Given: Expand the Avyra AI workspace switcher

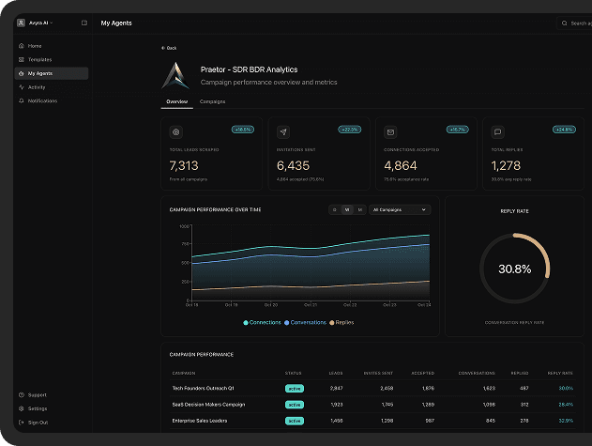Looking at the screenshot, I should pos(38,23).
